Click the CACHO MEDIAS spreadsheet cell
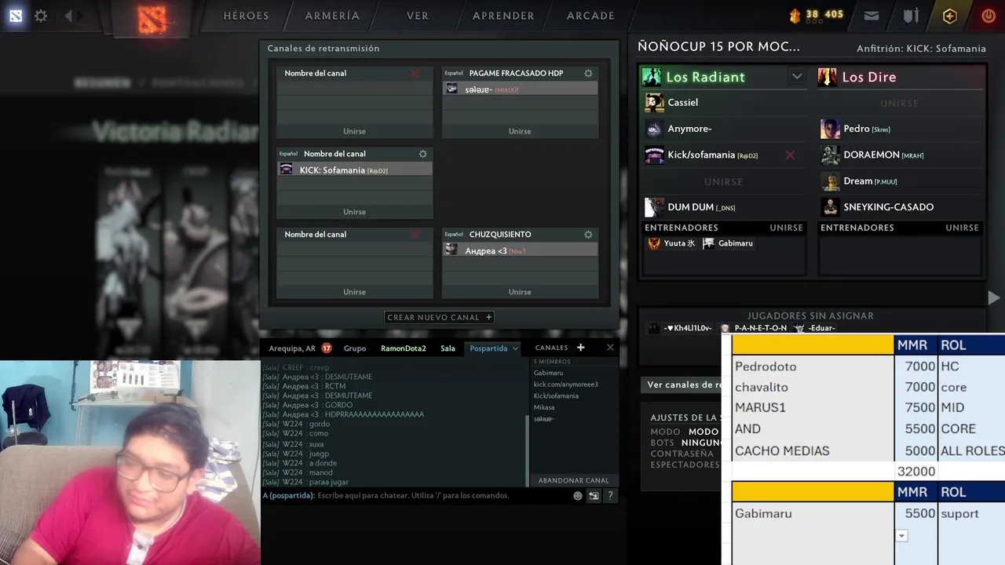 click(813, 451)
